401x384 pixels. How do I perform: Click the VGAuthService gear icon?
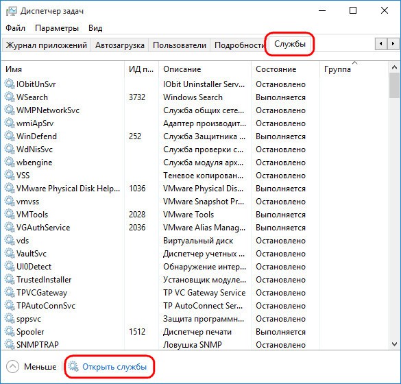pyautogui.click(x=10, y=228)
